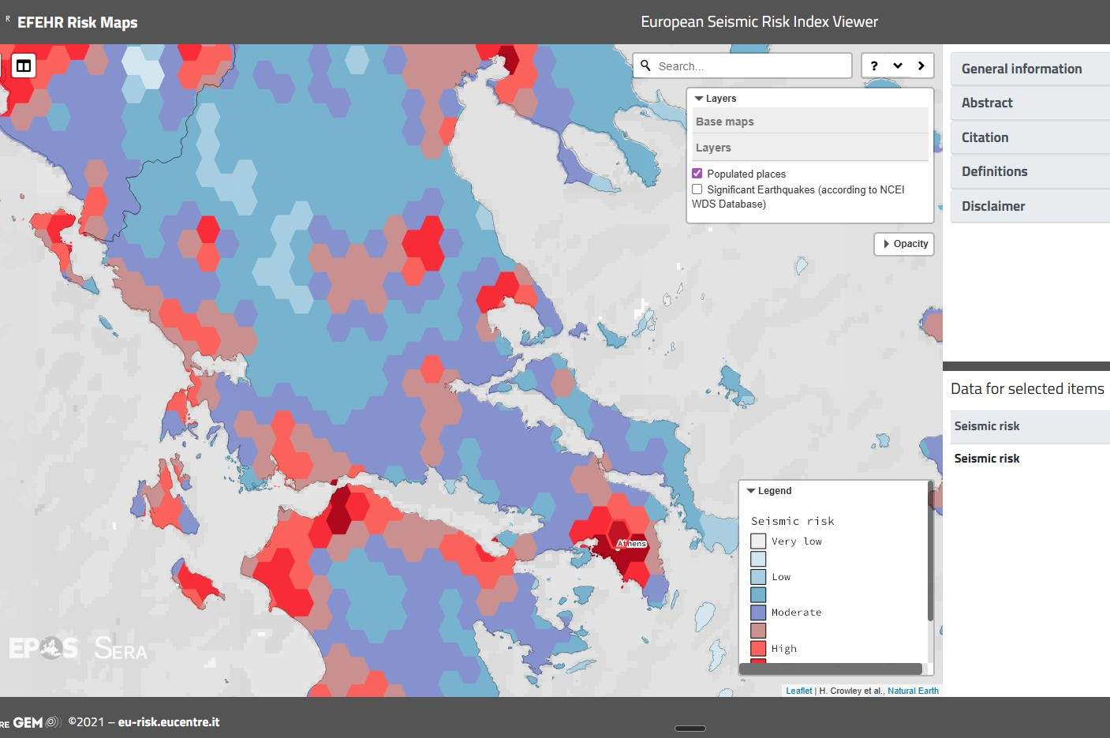The image size is (1110, 738).
Task: Open the General information section
Action: pos(1022,69)
